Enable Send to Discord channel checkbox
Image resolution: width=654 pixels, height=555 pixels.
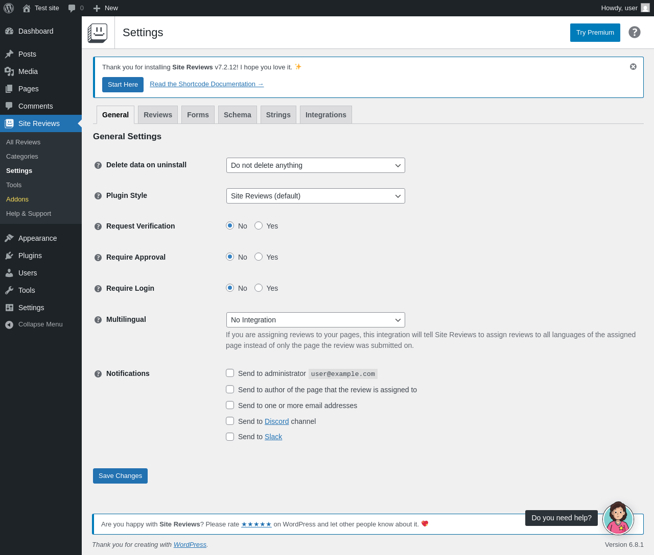pyautogui.click(x=230, y=421)
